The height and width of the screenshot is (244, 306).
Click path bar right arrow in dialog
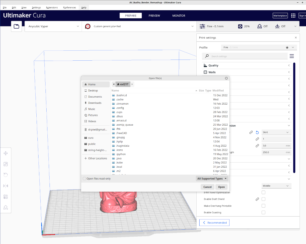coord(132,84)
